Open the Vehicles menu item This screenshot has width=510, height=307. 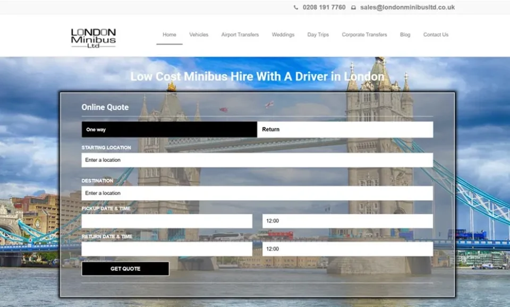point(199,35)
